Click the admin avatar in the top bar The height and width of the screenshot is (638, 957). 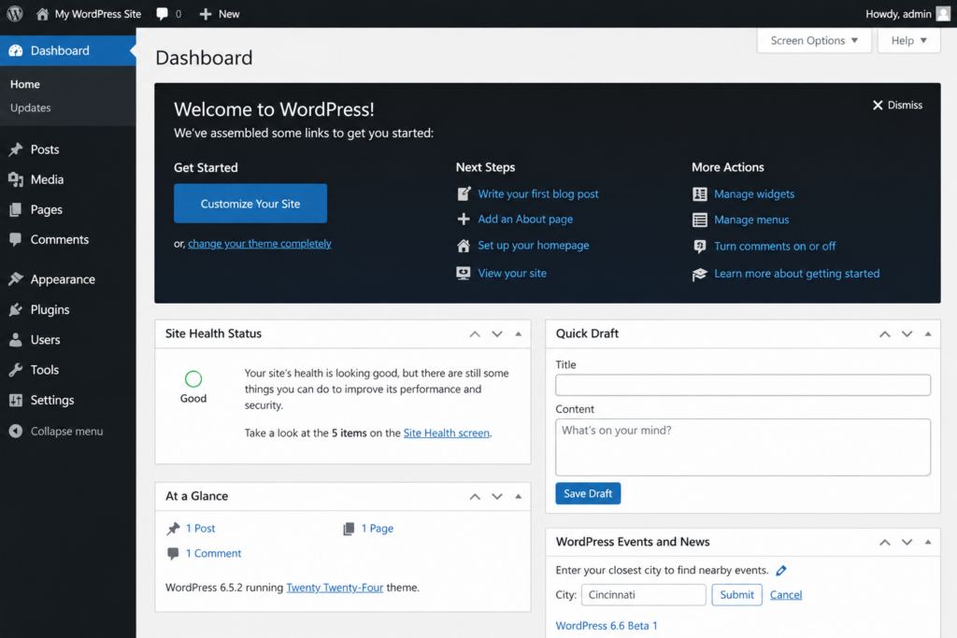[943, 13]
